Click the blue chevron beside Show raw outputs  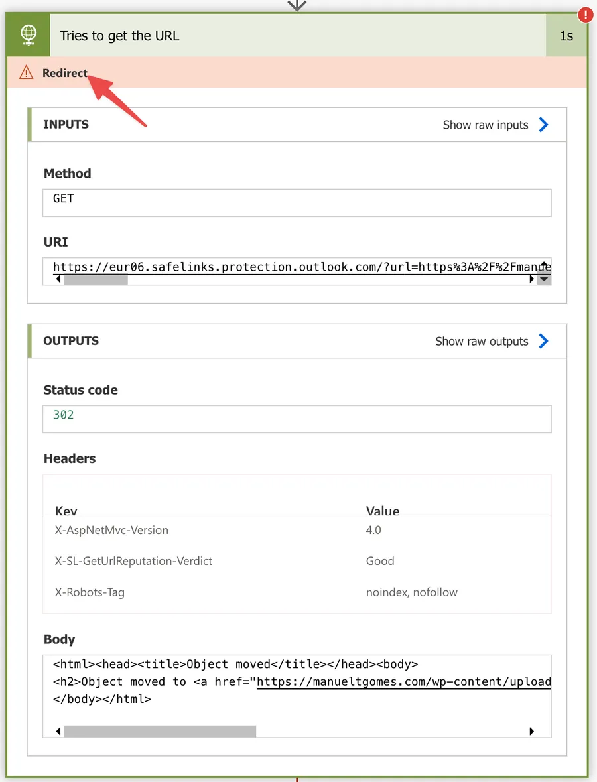tap(543, 341)
